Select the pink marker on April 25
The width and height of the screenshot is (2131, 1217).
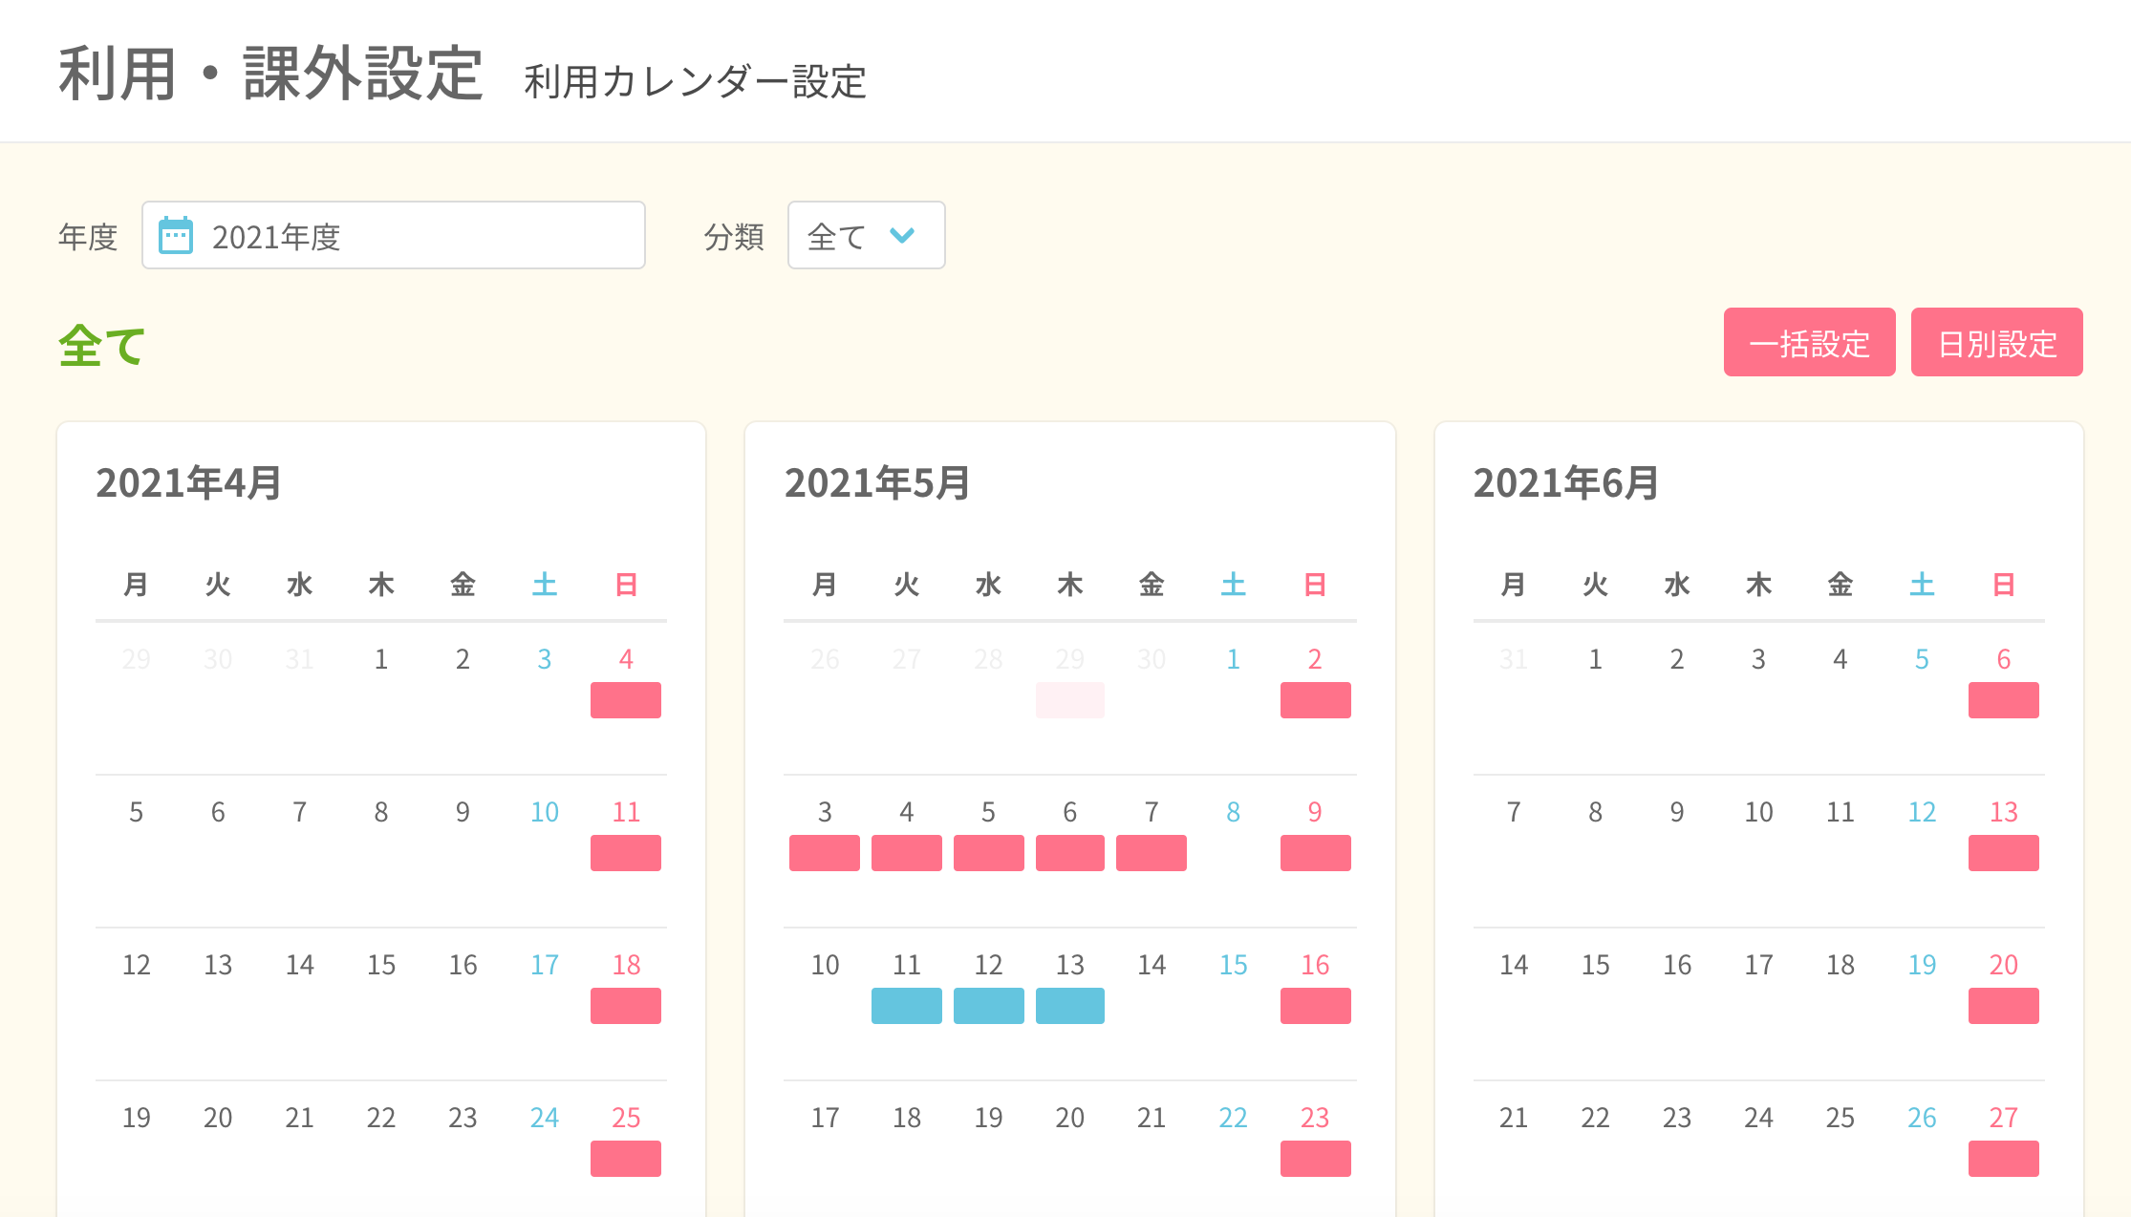[626, 1159]
